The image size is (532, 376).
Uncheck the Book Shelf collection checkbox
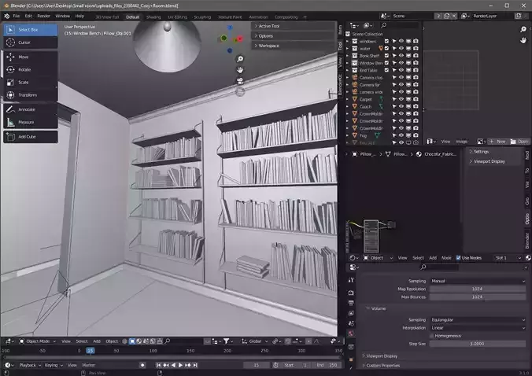(386, 56)
